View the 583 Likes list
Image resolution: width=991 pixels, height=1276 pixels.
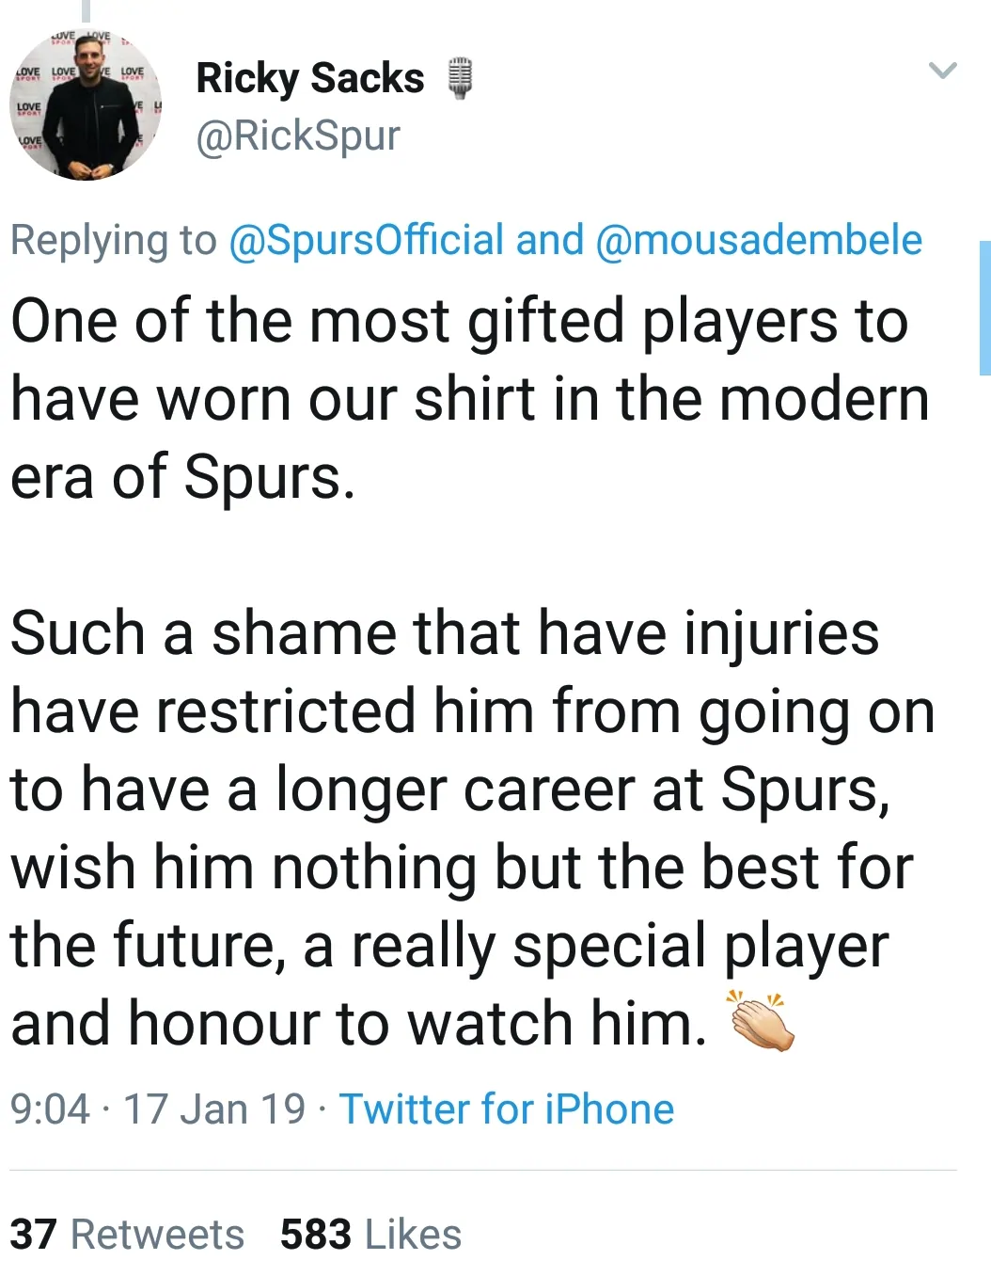[x=370, y=1234]
